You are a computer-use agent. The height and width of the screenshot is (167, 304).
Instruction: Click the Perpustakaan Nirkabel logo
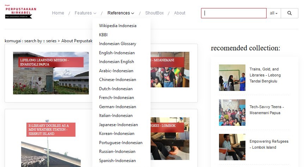click(x=20, y=12)
